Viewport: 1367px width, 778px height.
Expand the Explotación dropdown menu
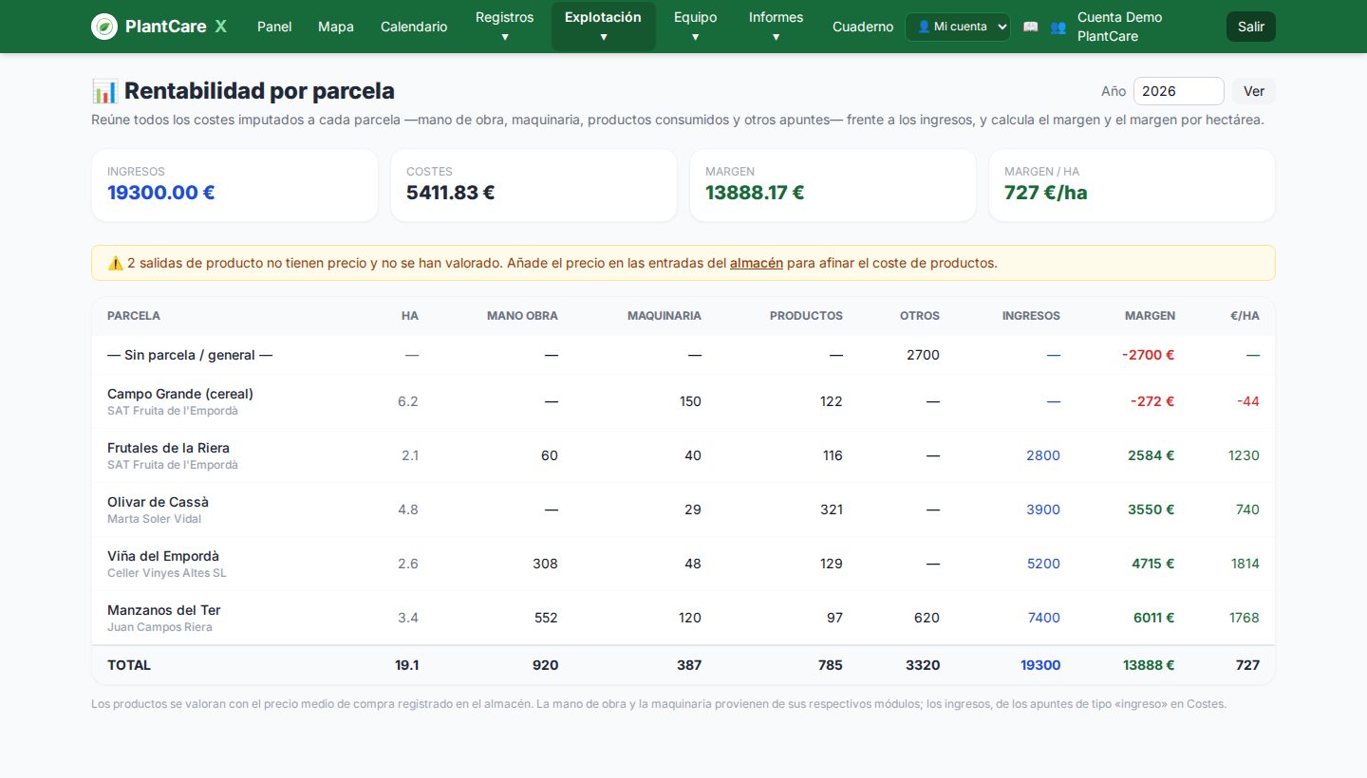tap(603, 27)
